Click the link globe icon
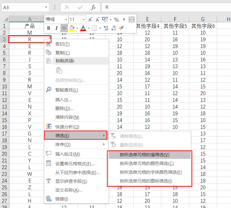 49,198
